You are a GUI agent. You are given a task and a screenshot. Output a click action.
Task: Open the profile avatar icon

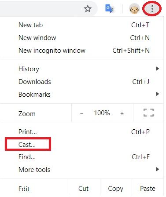click(134, 9)
